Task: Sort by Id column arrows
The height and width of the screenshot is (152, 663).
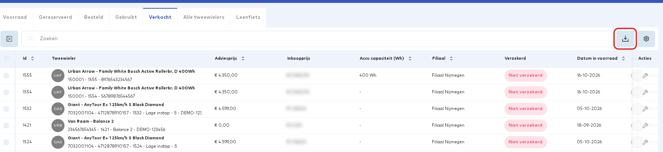Action: point(33,58)
